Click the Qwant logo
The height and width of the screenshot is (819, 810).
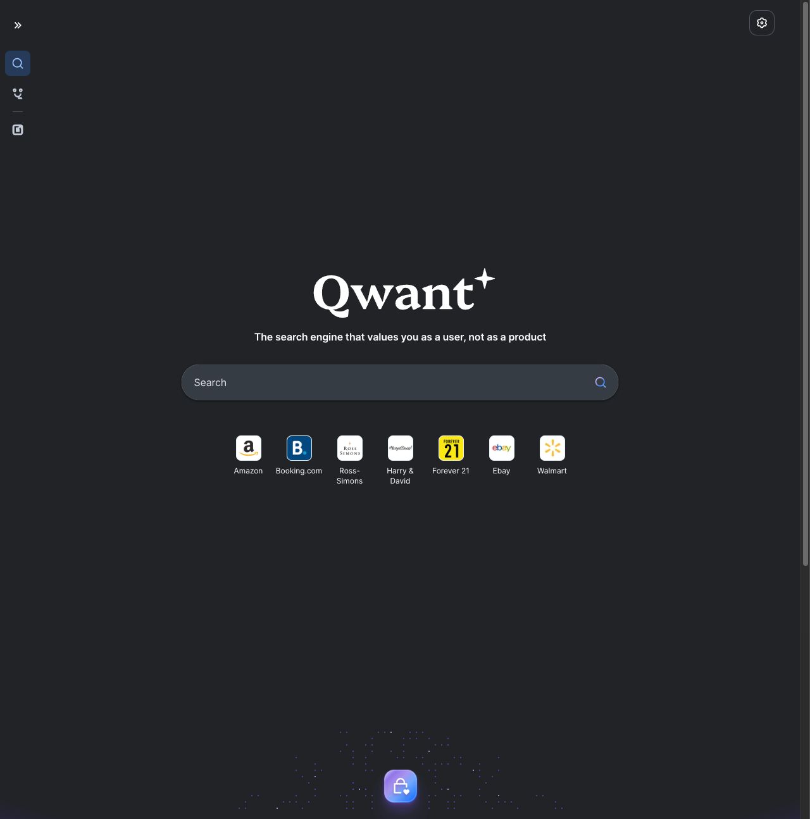pyautogui.click(x=404, y=292)
